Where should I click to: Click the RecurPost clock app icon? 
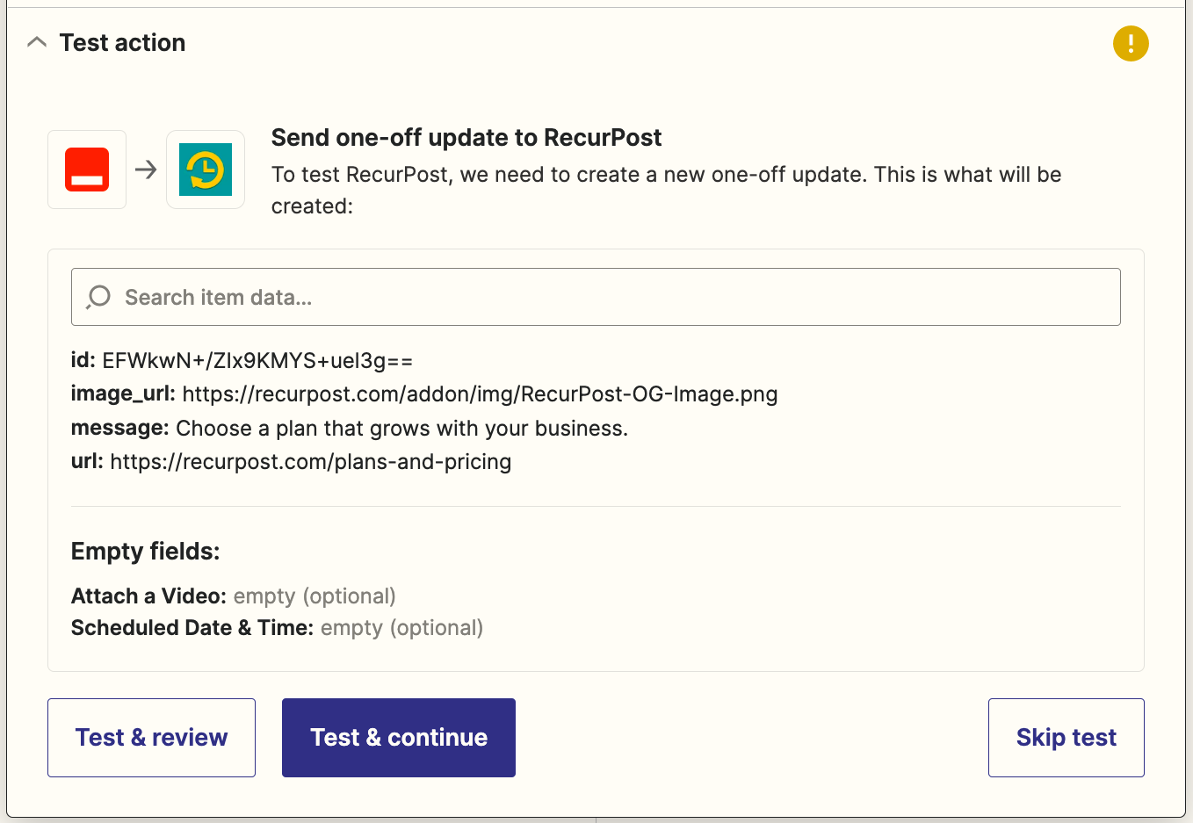[x=206, y=170]
